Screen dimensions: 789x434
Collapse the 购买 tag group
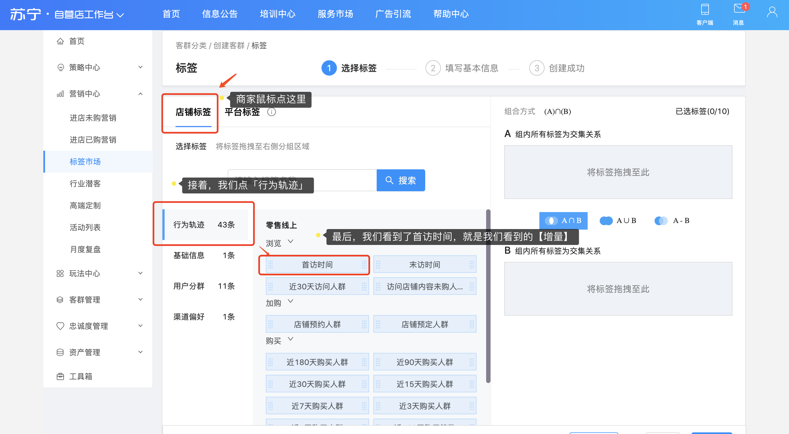(x=291, y=339)
